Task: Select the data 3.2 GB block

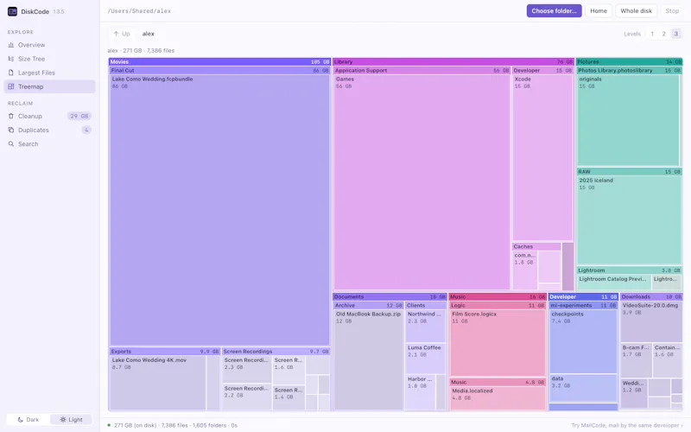Action: click(583, 388)
